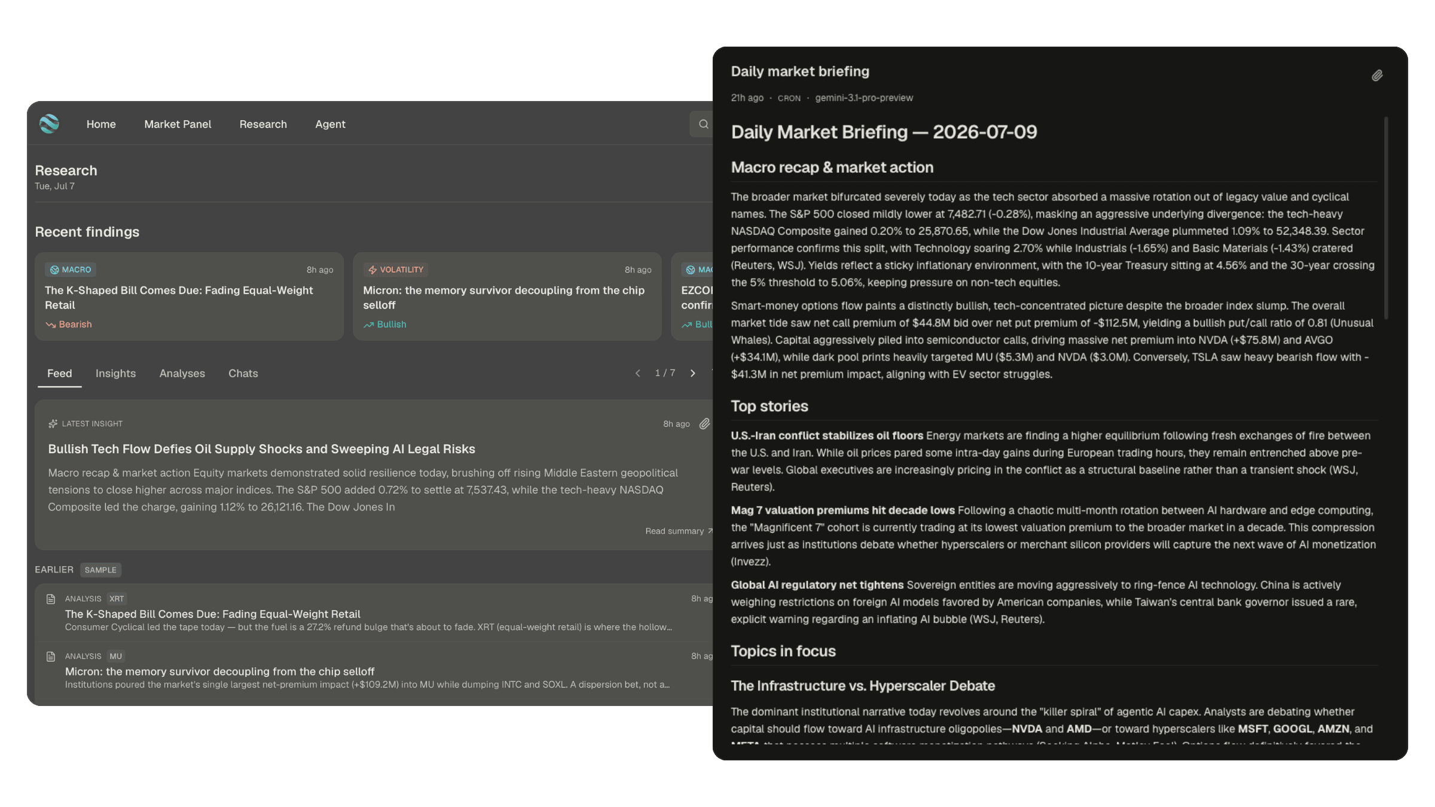Click the 'Recent findings' heading
Screen dimensions: 1435x807
point(87,232)
